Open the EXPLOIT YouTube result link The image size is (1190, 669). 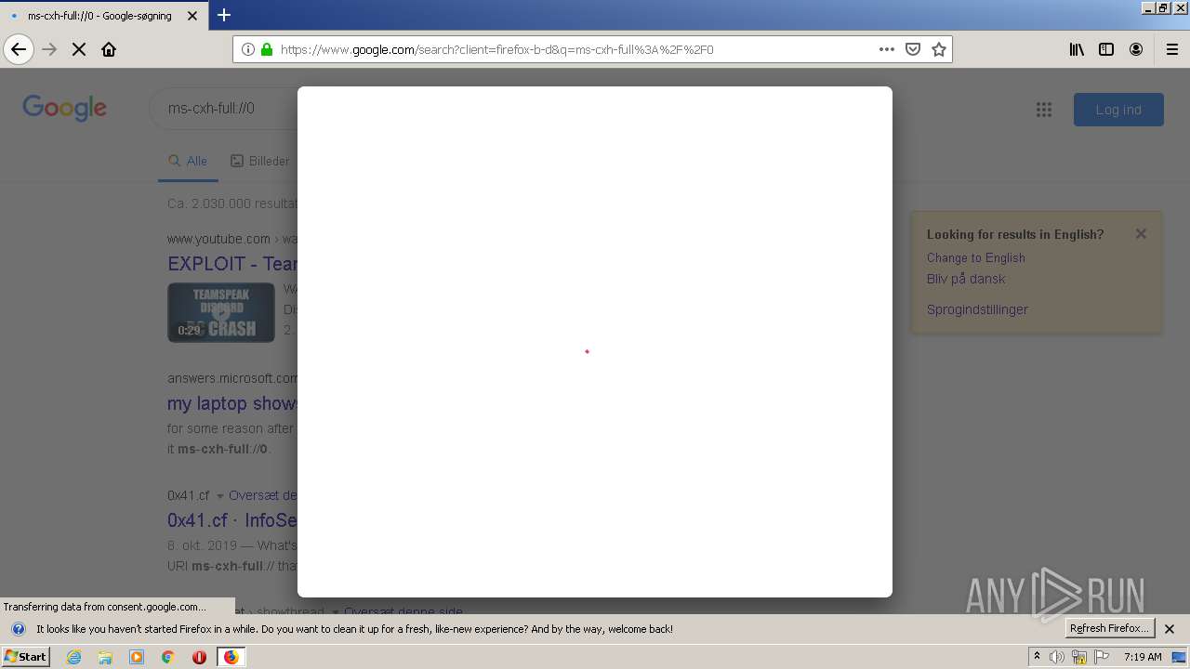[x=232, y=264]
